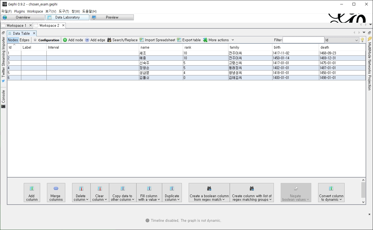Viewport: 373px width, 230px height.
Task: Open the Configuration settings
Action: point(46,40)
